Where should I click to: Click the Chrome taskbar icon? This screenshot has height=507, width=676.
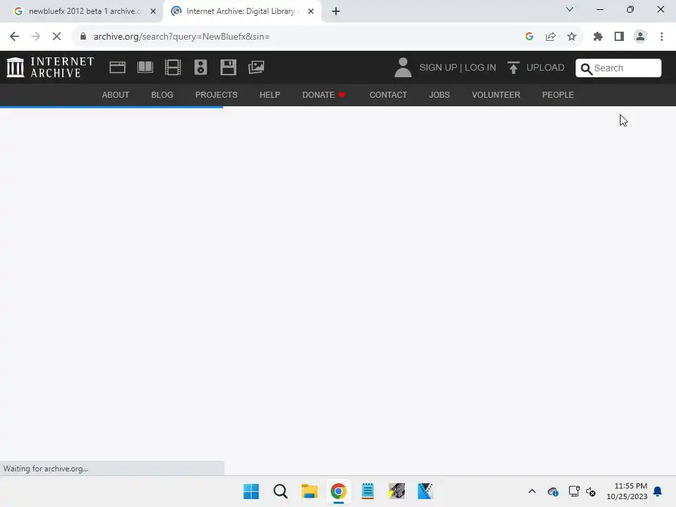coord(339,491)
